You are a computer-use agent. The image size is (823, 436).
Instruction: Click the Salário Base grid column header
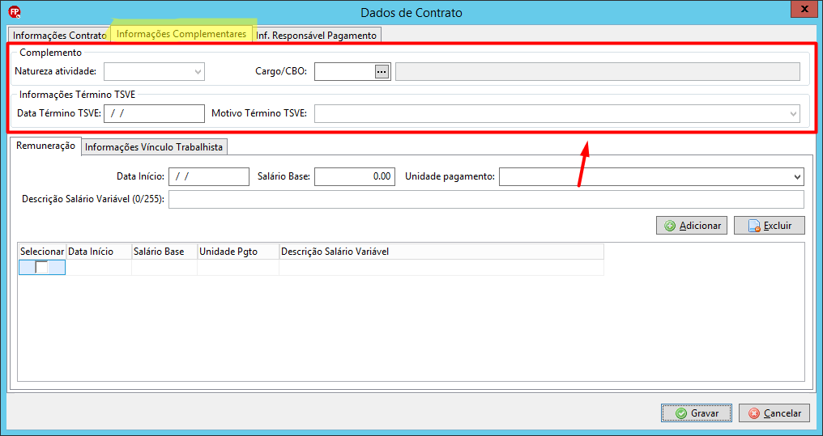click(x=164, y=252)
